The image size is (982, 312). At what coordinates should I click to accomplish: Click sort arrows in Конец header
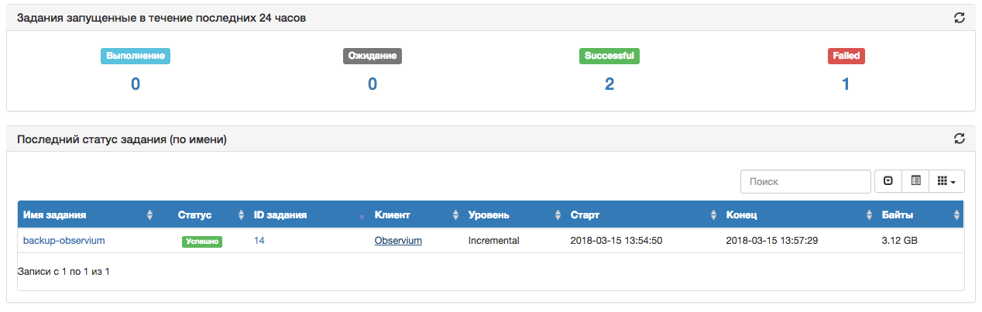click(x=869, y=215)
